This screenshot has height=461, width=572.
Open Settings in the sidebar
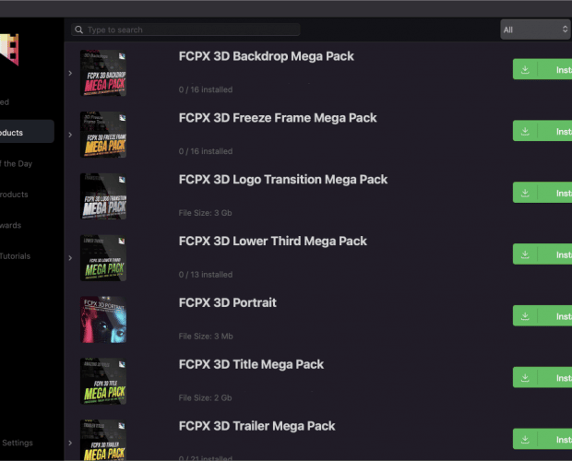[x=18, y=443]
